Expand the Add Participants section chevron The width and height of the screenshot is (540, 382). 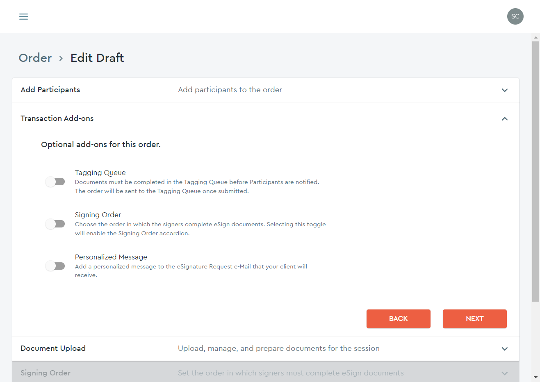point(505,90)
